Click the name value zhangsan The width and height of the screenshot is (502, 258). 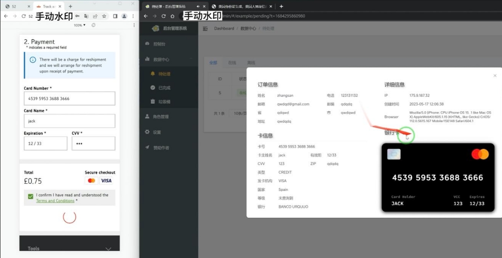click(x=285, y=95)
